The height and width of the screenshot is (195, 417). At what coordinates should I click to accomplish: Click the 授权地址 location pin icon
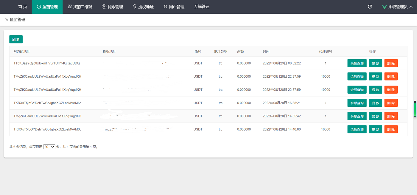(x=135, y=7)
